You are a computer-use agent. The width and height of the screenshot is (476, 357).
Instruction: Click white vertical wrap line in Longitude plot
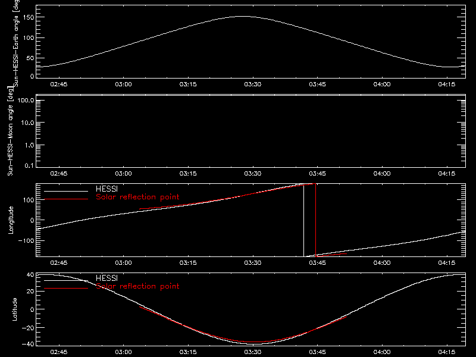pos(303,220)
